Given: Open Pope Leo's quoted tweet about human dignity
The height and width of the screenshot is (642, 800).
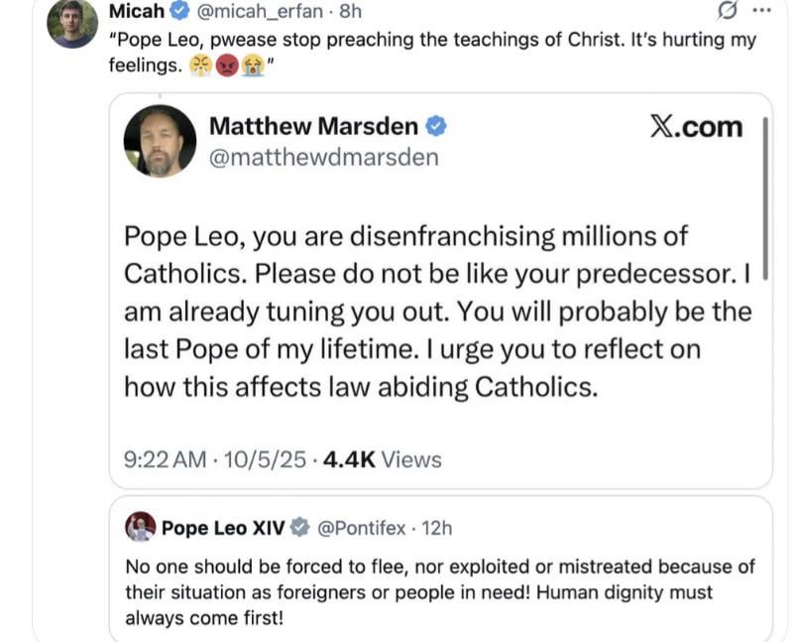Looking at the screenshot, I should [x=439, y=591].
